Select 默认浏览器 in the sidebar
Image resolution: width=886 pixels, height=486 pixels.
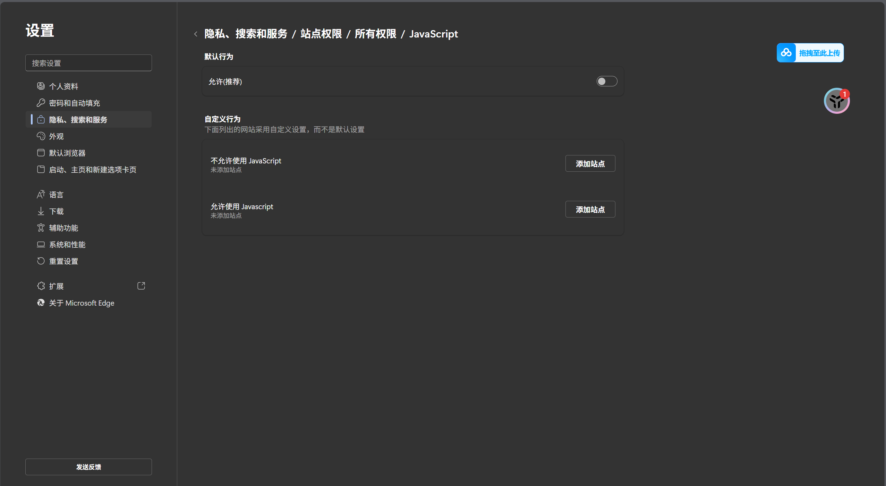coord(67,153)
